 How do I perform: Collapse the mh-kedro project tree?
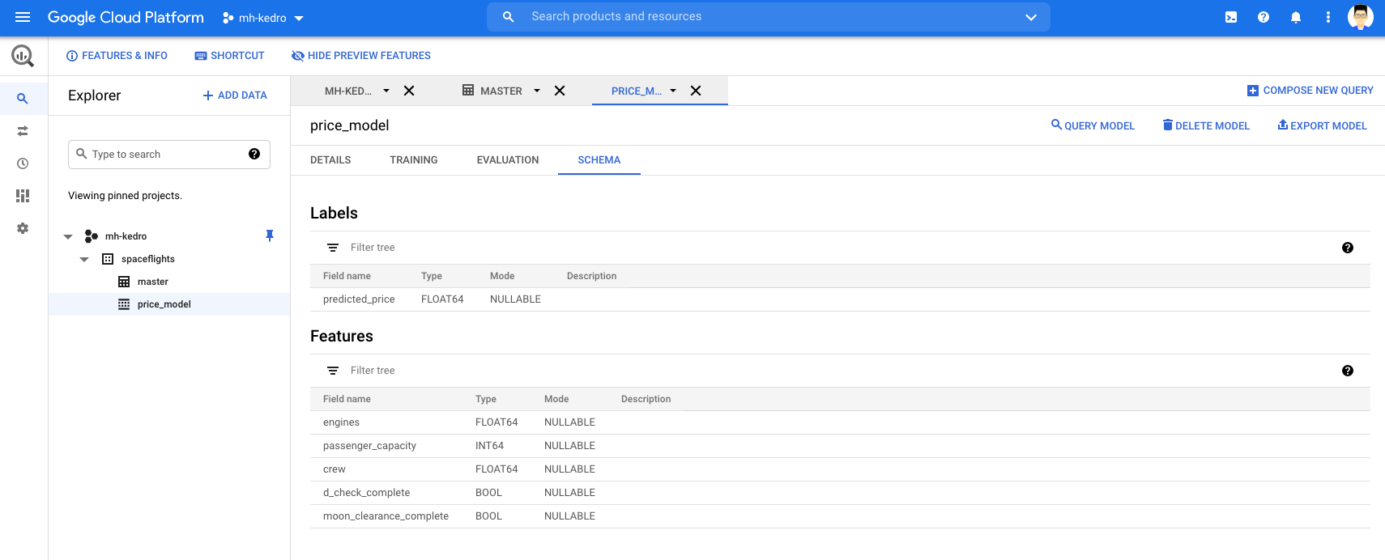(x=68, y=236)
